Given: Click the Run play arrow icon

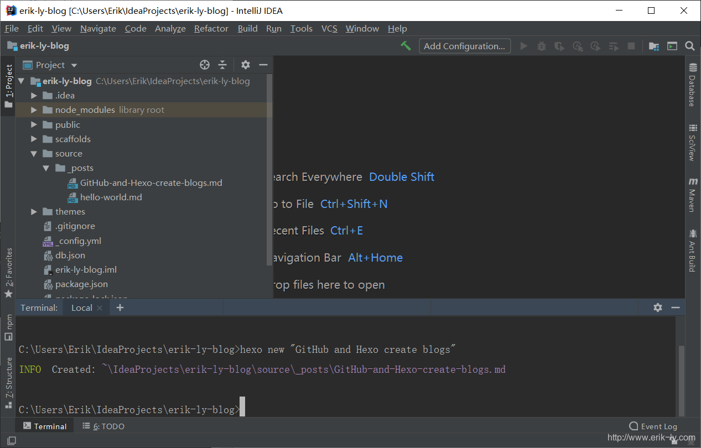Looking at the screenshot, I should (524, 46).
